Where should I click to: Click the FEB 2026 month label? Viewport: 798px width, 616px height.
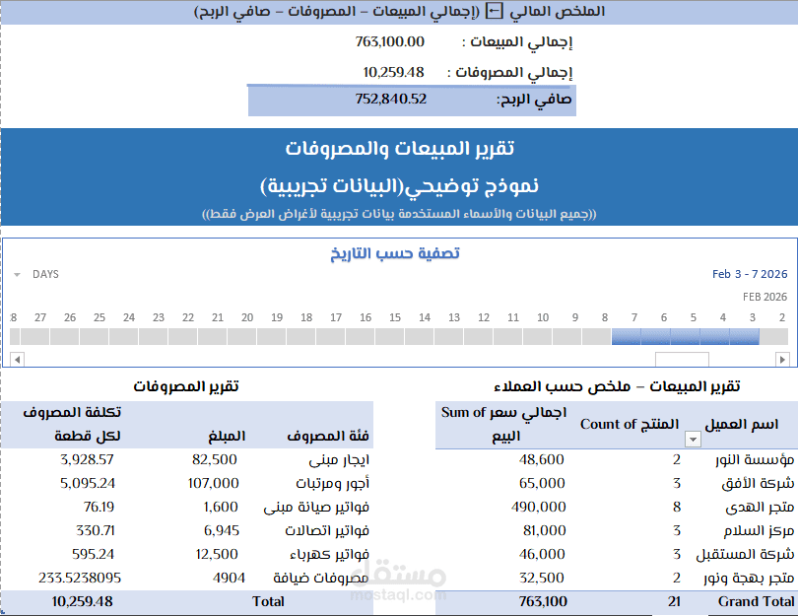point(765,297)
